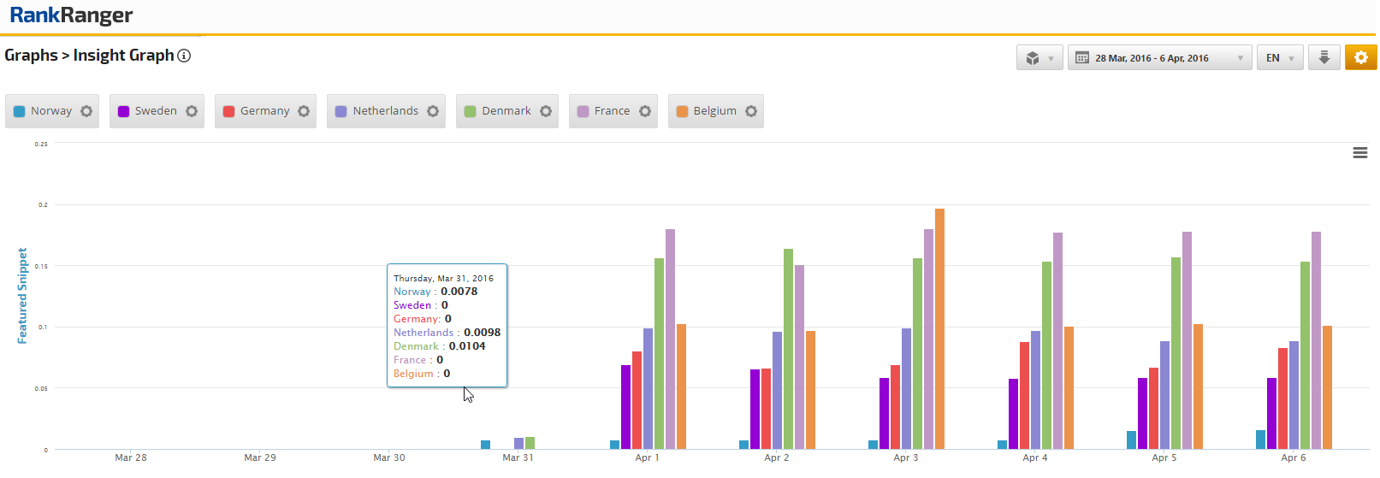Click the Graphs breadcrumb link

pyautogui.click(x=31, y=56)
